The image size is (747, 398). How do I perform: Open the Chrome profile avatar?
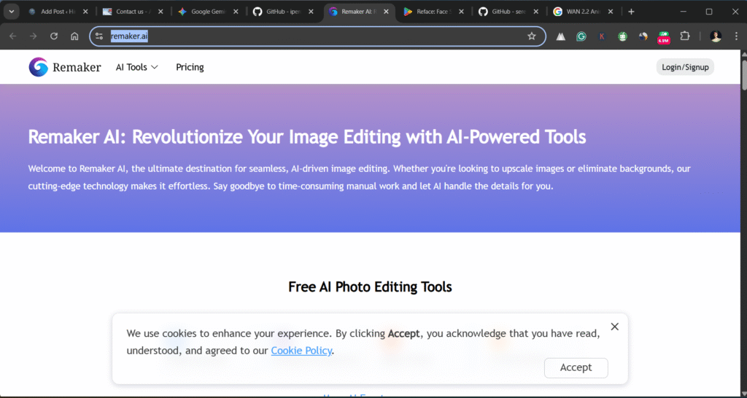click(x=715, y=36)
